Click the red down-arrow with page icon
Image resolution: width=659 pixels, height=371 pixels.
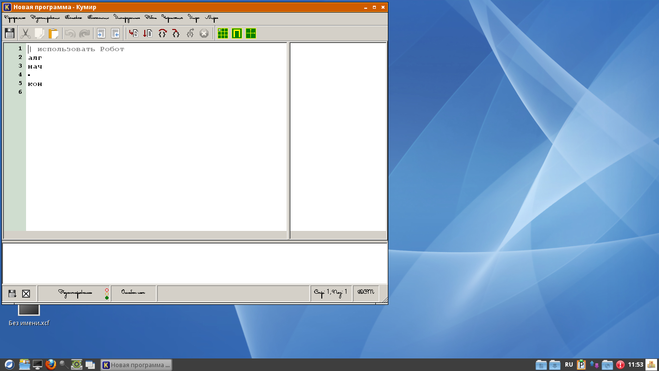click(x=148, y=33)
